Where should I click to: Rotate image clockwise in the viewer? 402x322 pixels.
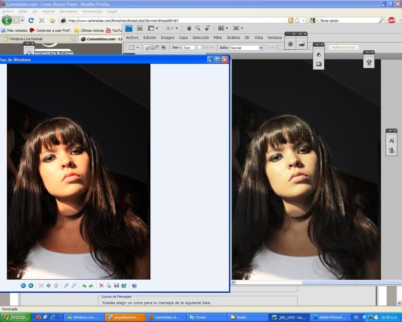click(84, 286)
